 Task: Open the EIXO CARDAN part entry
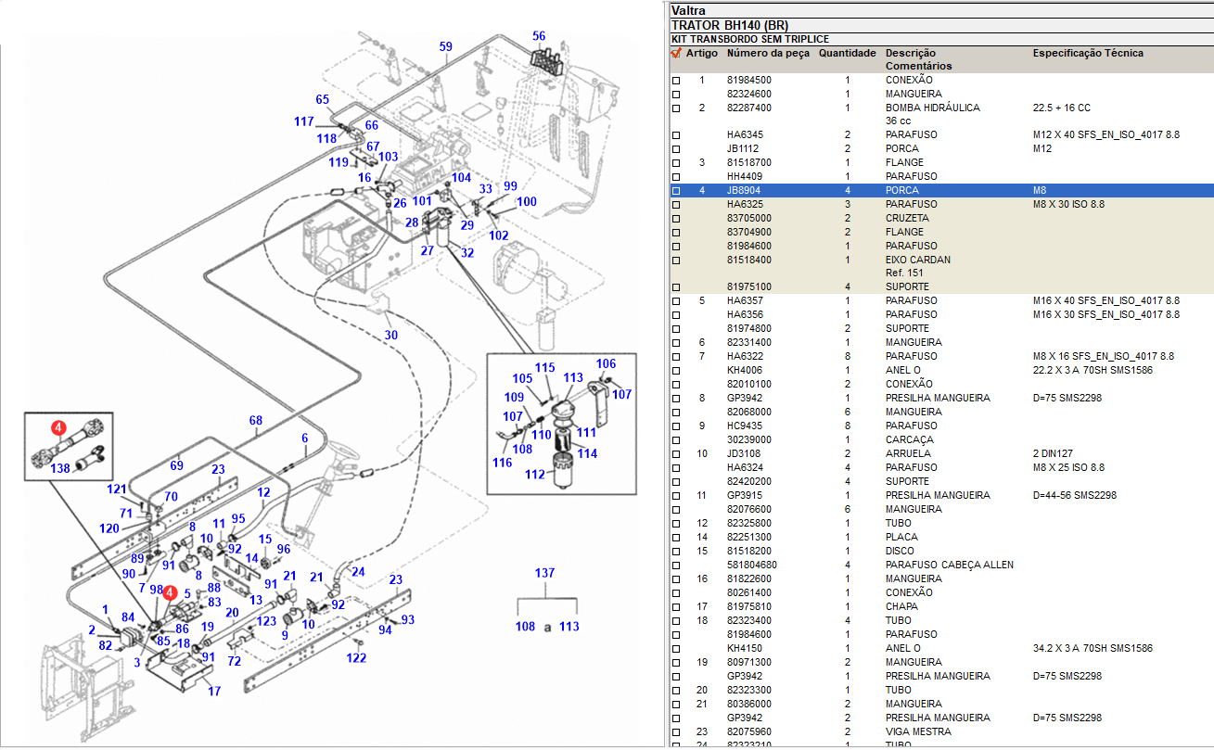[917, 260]
